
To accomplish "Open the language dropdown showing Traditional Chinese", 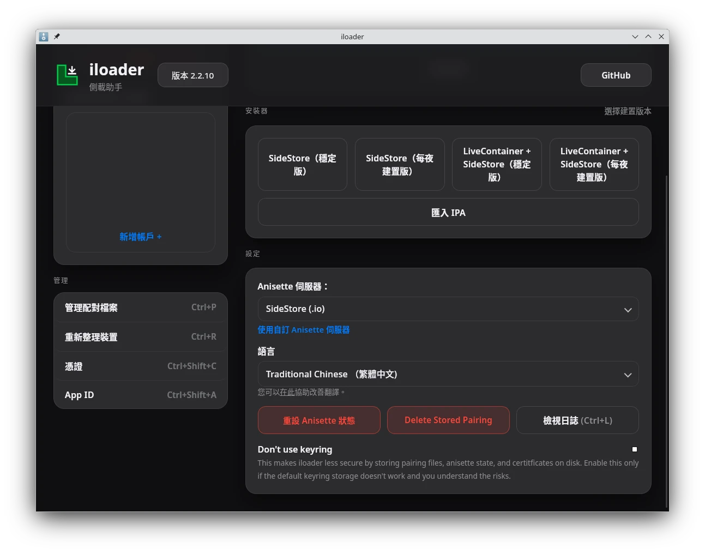I will click(x=448, y=375).
